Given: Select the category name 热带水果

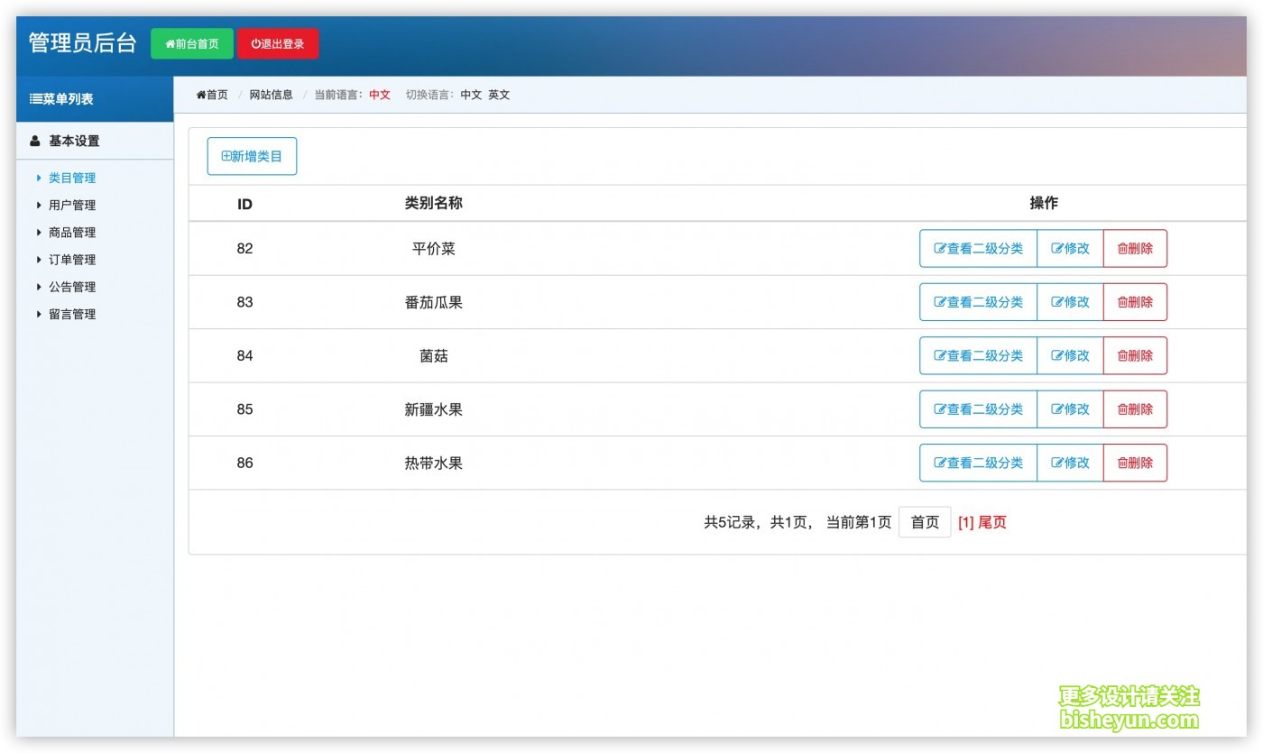Looking at the screenshot, I should [434, 463].
